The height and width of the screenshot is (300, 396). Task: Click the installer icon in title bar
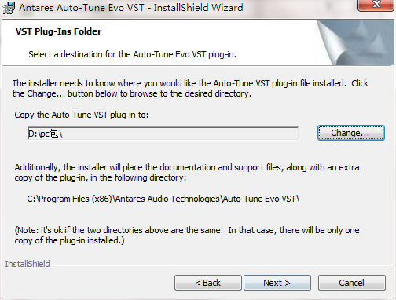tap(9, 8)
